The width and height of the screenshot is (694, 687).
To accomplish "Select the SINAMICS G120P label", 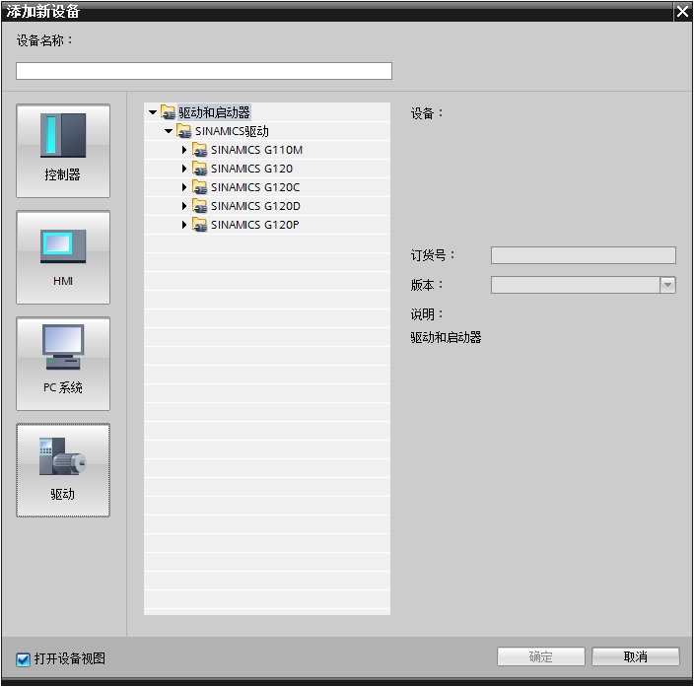I will pyautogui.click(x=255, y=225).
